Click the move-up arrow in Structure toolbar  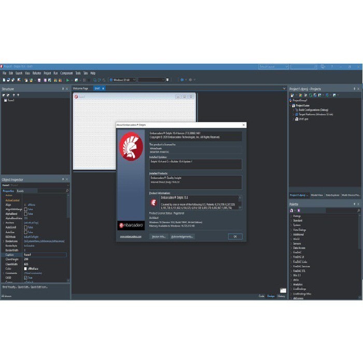[x=13, y=95]
